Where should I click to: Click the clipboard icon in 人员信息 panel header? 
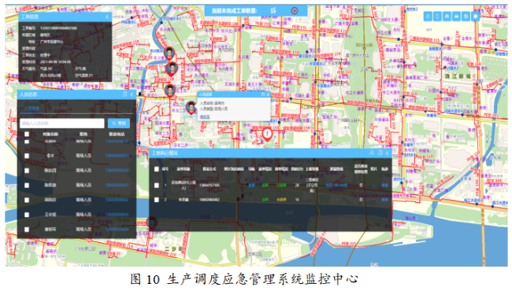click(x=124, y=94)
